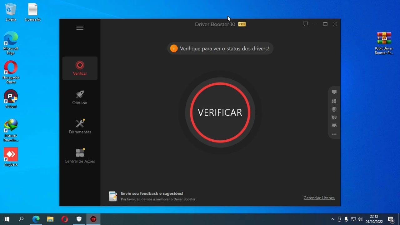Click the Windows logo icon in the right panel
Viewport: 400px width, 225px height.
(334, 101)
